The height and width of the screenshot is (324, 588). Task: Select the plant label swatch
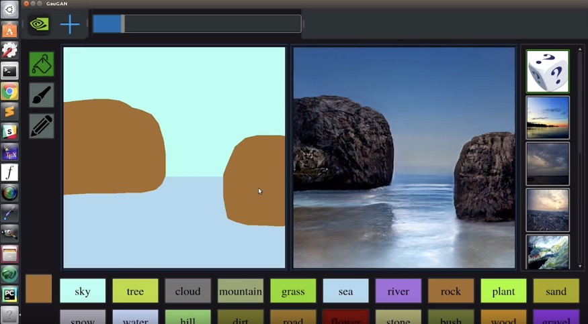(503, 290)
